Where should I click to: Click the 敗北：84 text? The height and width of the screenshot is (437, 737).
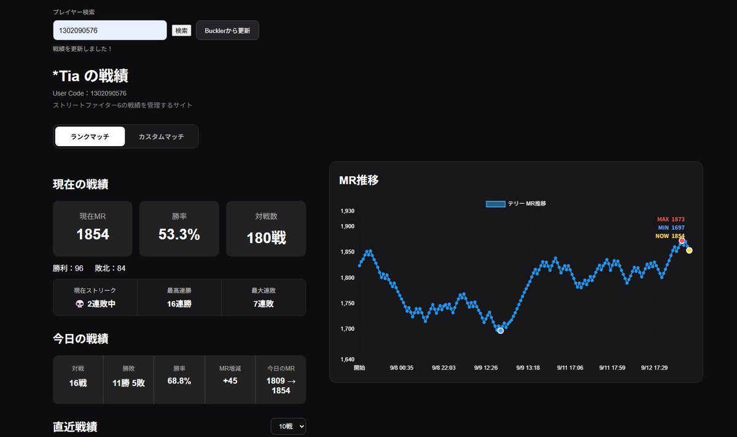click(111, 268)
